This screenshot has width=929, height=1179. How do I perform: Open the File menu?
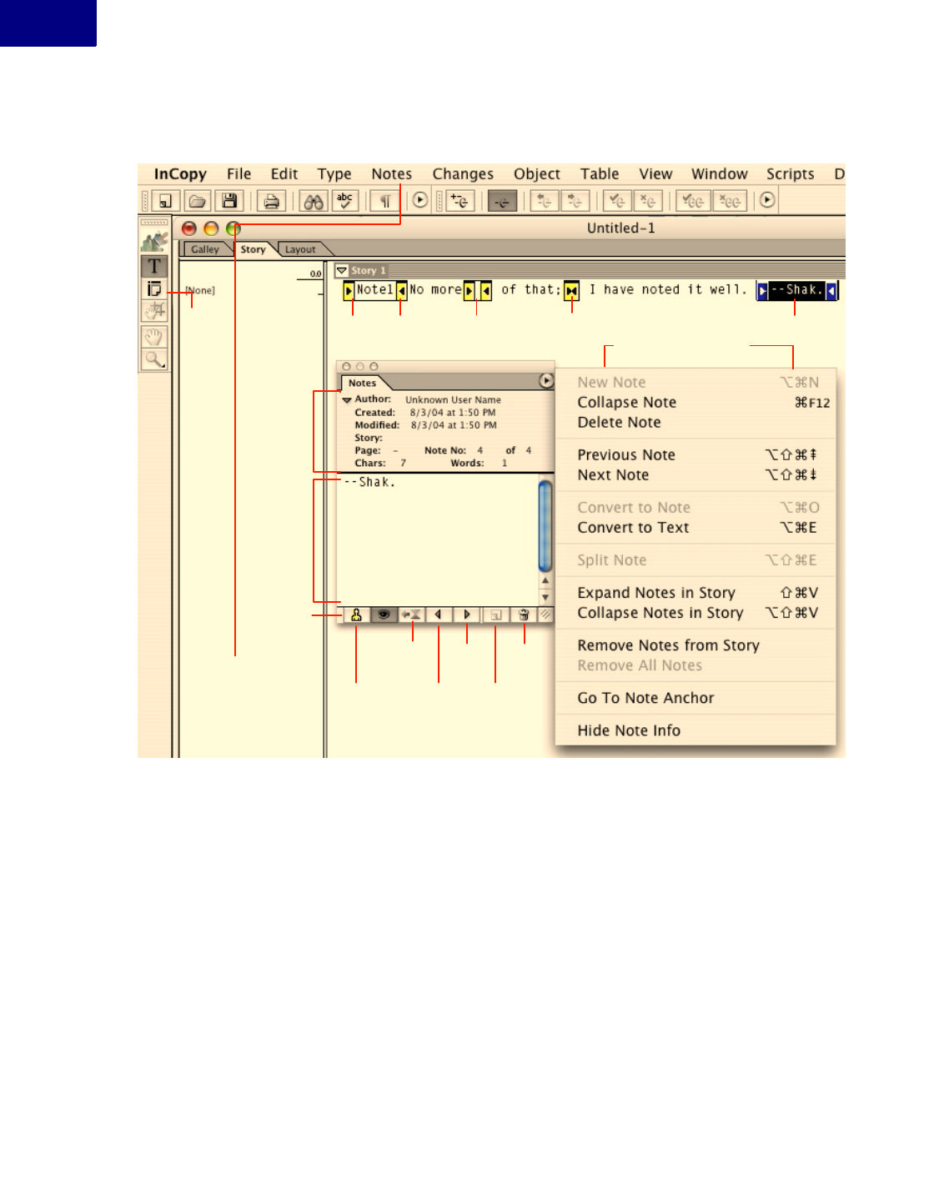coord(239,174)
